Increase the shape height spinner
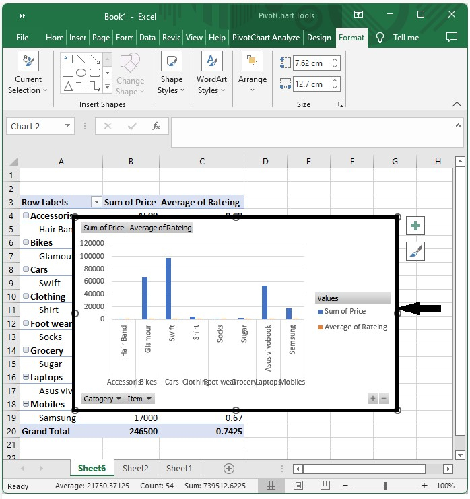 (335, 59)
